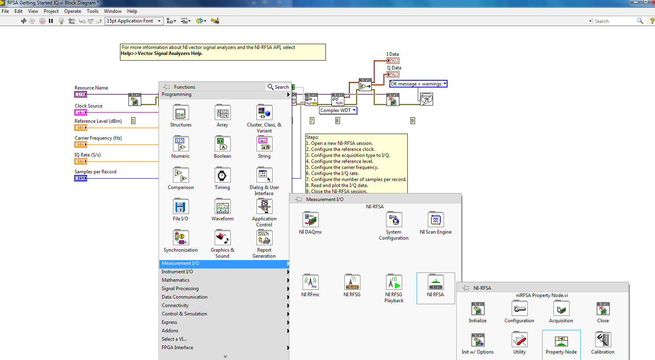Open the Align Objects dropdown
This screenshot has width=655, height=360.
click(171, 21)
